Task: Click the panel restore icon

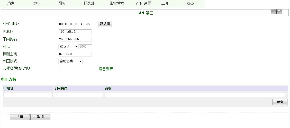Action: pyautogui.click(x=279, y=12)
